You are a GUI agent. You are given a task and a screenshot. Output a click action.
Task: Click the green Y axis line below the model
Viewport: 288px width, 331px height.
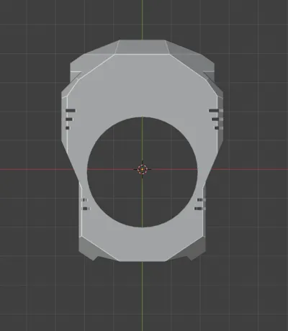click(x=142, y=296)
